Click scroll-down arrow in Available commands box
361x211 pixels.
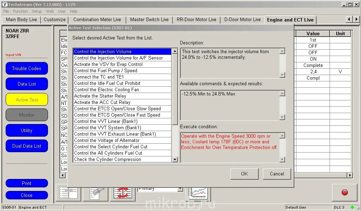[x=282, y=117]
